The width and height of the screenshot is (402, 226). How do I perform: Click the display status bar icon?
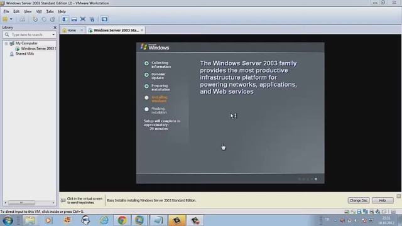[384, 212]
